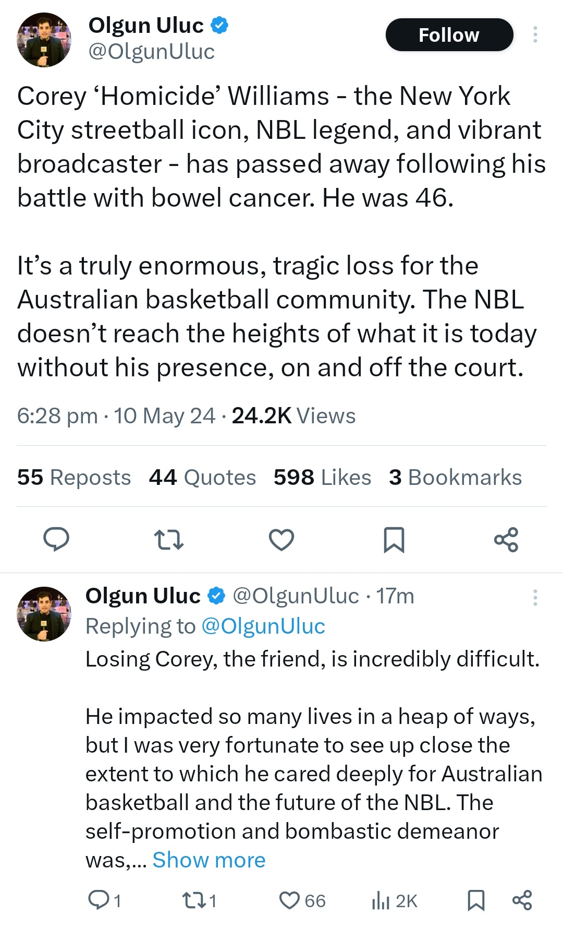
Task: View reply analytics showing 2K views
Action: click(x=395, y=900)
